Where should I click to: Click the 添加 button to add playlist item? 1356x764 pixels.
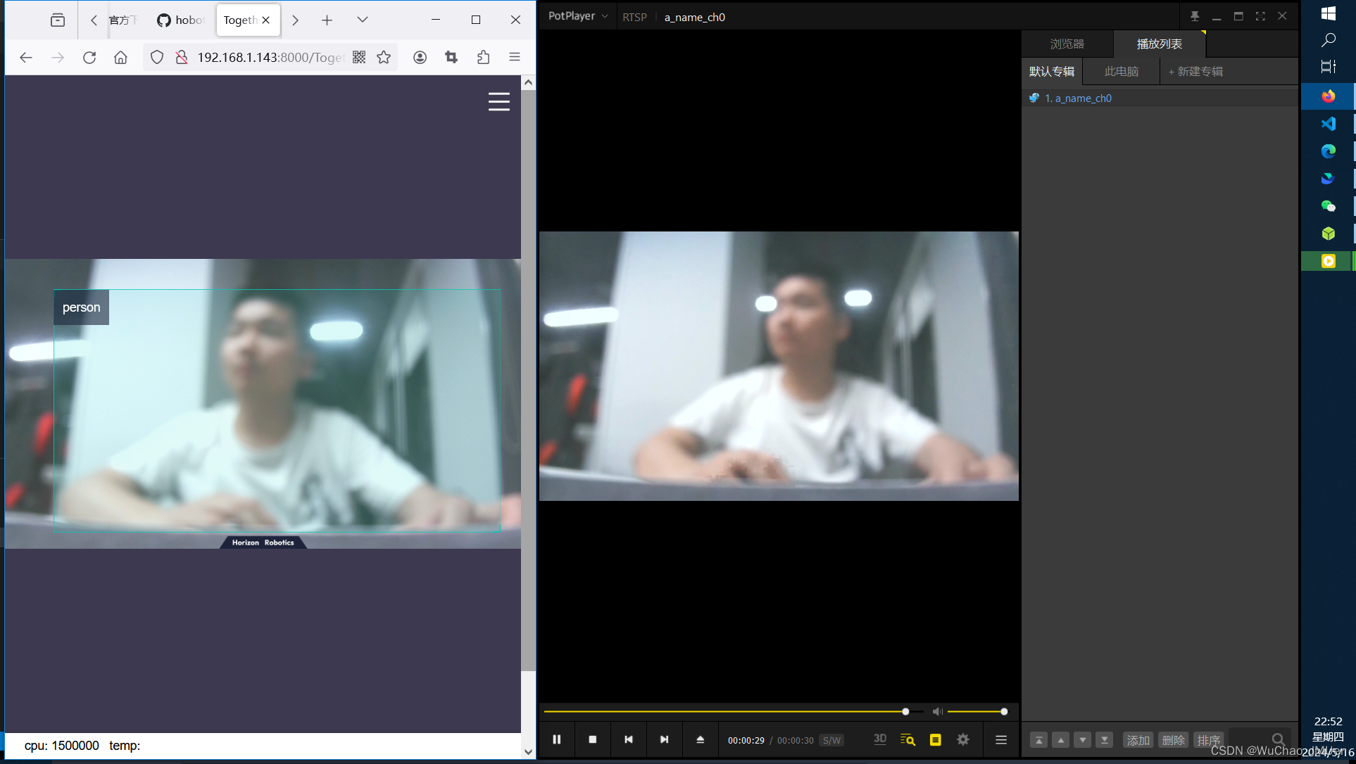(1138, 740)
